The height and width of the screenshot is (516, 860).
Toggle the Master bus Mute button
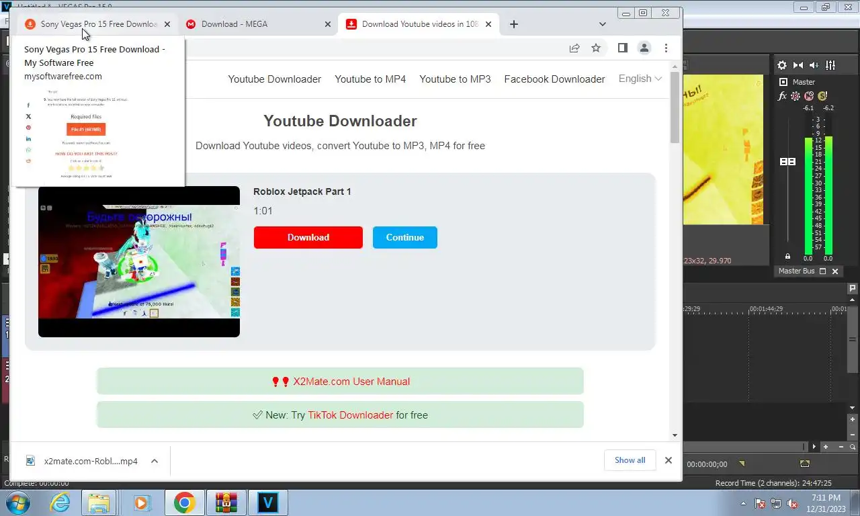(809, 96)
